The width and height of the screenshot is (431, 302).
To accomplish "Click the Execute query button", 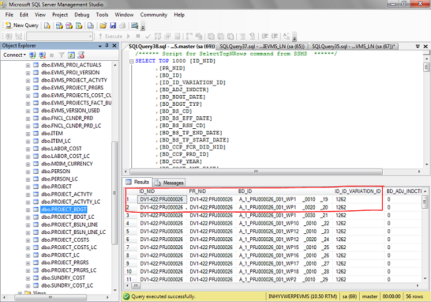I will (x=110, y=36).
